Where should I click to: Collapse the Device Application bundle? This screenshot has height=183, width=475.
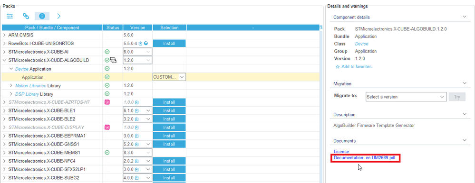(11, 69)
